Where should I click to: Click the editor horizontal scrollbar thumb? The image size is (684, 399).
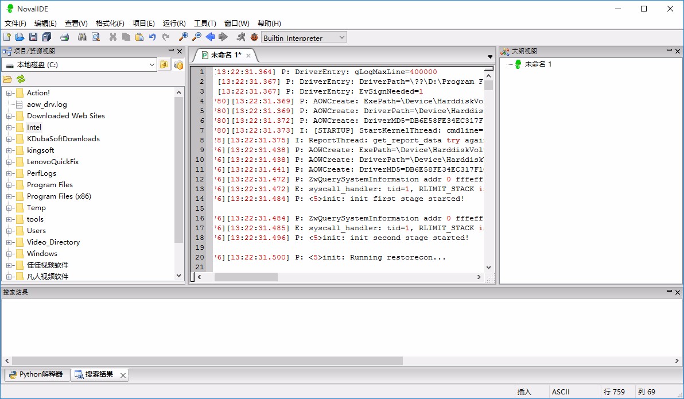pyautogui.click(x=246, y=277)
